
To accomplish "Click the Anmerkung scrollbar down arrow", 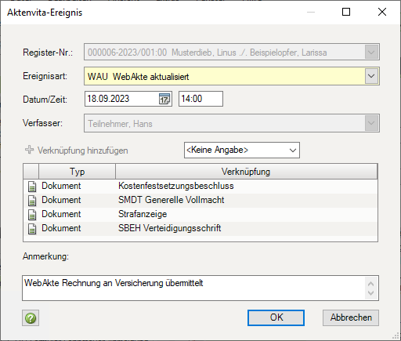I will pos(370,294).
